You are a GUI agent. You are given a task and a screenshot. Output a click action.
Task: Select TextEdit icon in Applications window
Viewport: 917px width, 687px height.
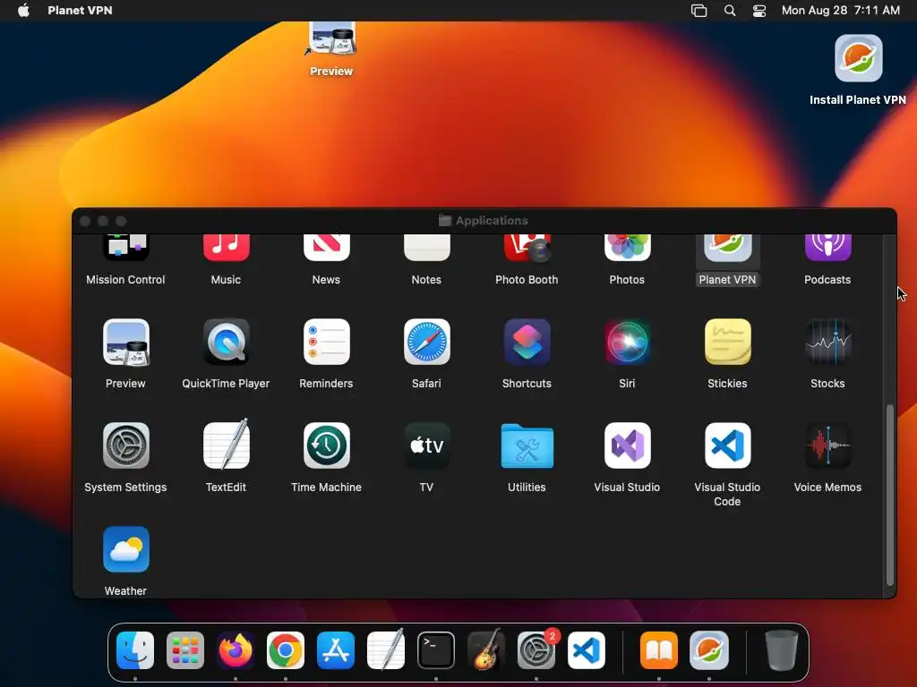coord(227,445)
